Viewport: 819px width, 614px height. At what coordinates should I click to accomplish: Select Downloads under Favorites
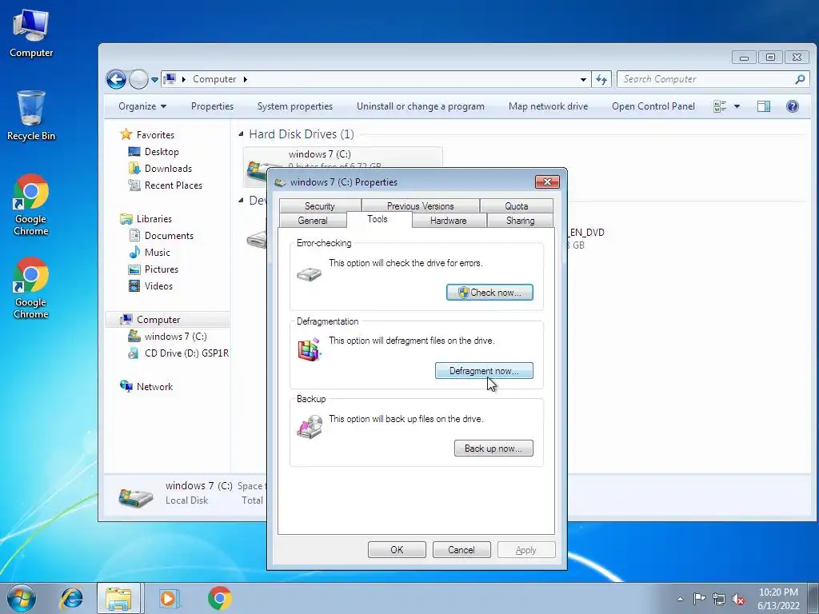[160, 169]
